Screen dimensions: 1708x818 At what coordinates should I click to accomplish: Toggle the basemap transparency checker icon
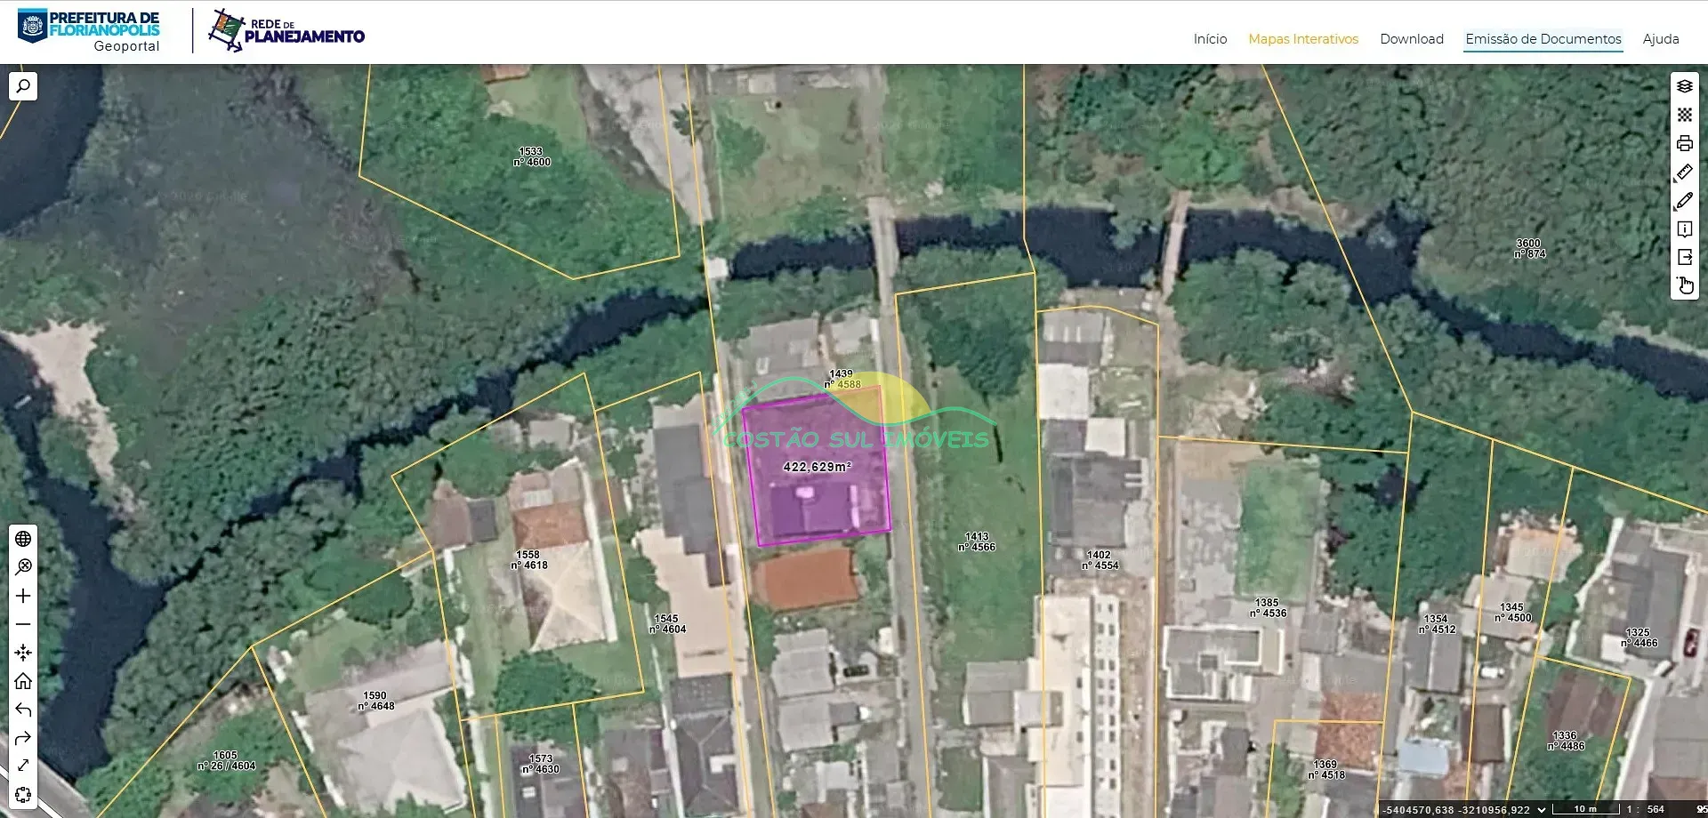coord(1684,115)
